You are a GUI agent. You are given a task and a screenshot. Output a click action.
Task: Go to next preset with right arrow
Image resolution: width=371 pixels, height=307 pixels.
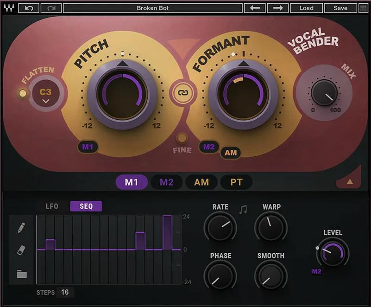click(x=277, y=8)
